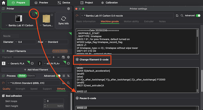The height and width of the screenshot is (110, 203).
Task: Select the Others process tab
Action: tap(61, 89)
